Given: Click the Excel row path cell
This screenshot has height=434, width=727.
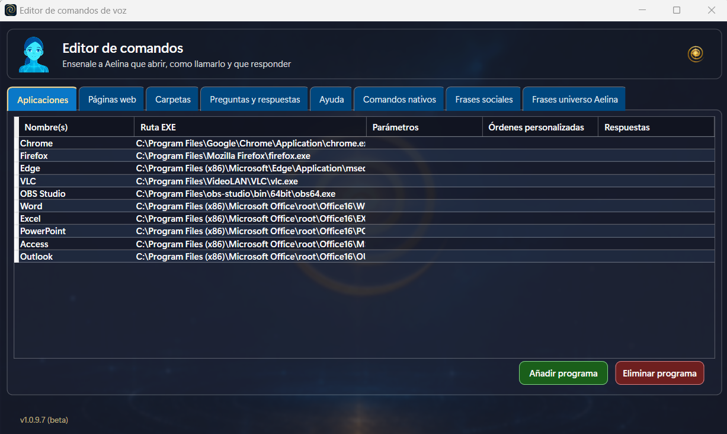Looking at the screenshot, I should 250,219.
